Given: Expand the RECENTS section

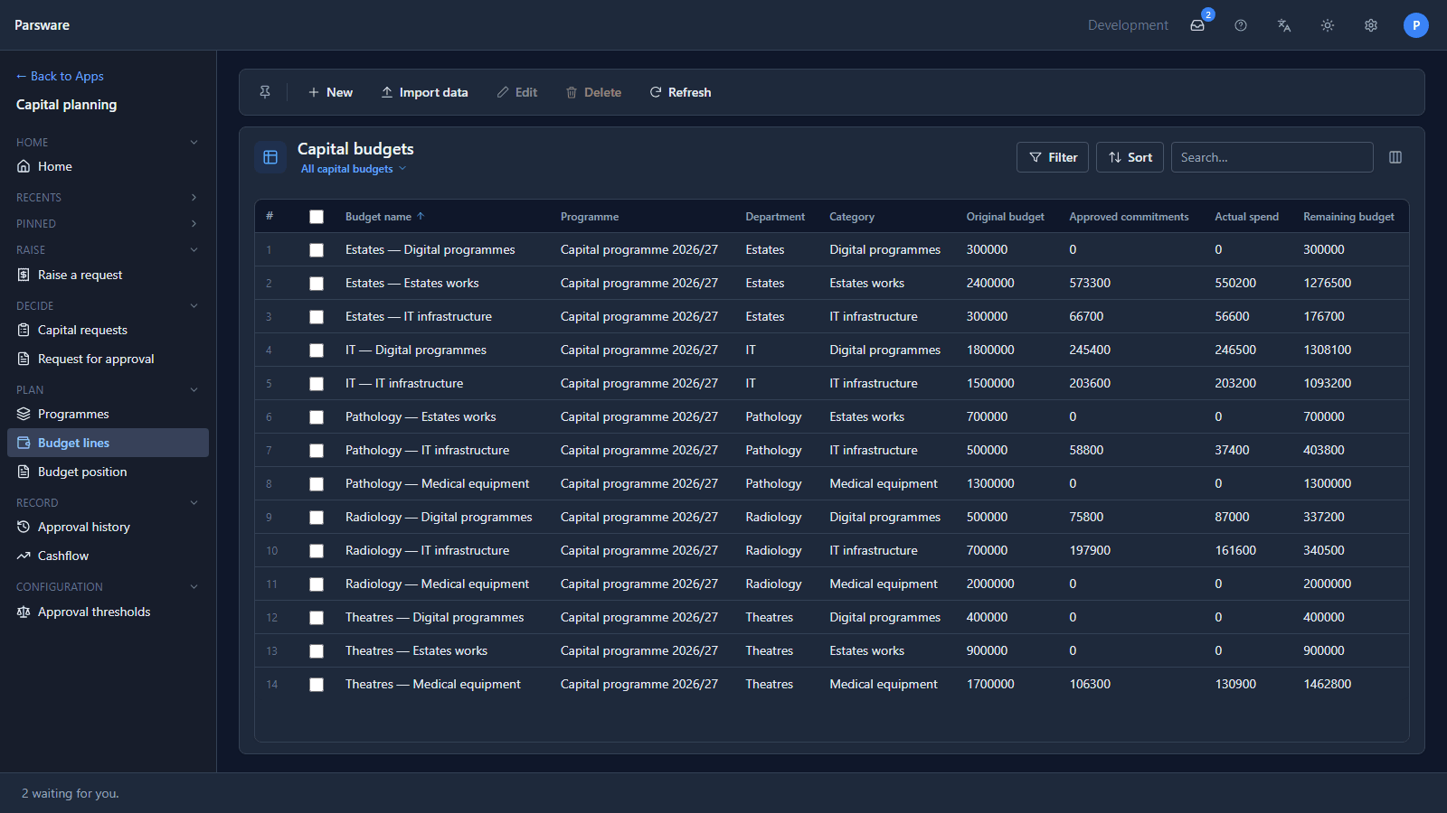Looking at the screenshot, I should point(108,197).
